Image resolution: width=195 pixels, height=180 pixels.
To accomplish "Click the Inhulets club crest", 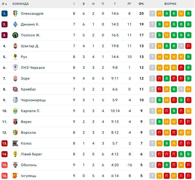I will (x=15, y=176).
